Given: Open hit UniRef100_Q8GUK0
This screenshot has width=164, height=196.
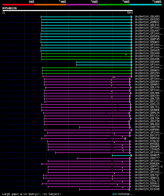Looking at the screenshot, I should pos(147,82).
